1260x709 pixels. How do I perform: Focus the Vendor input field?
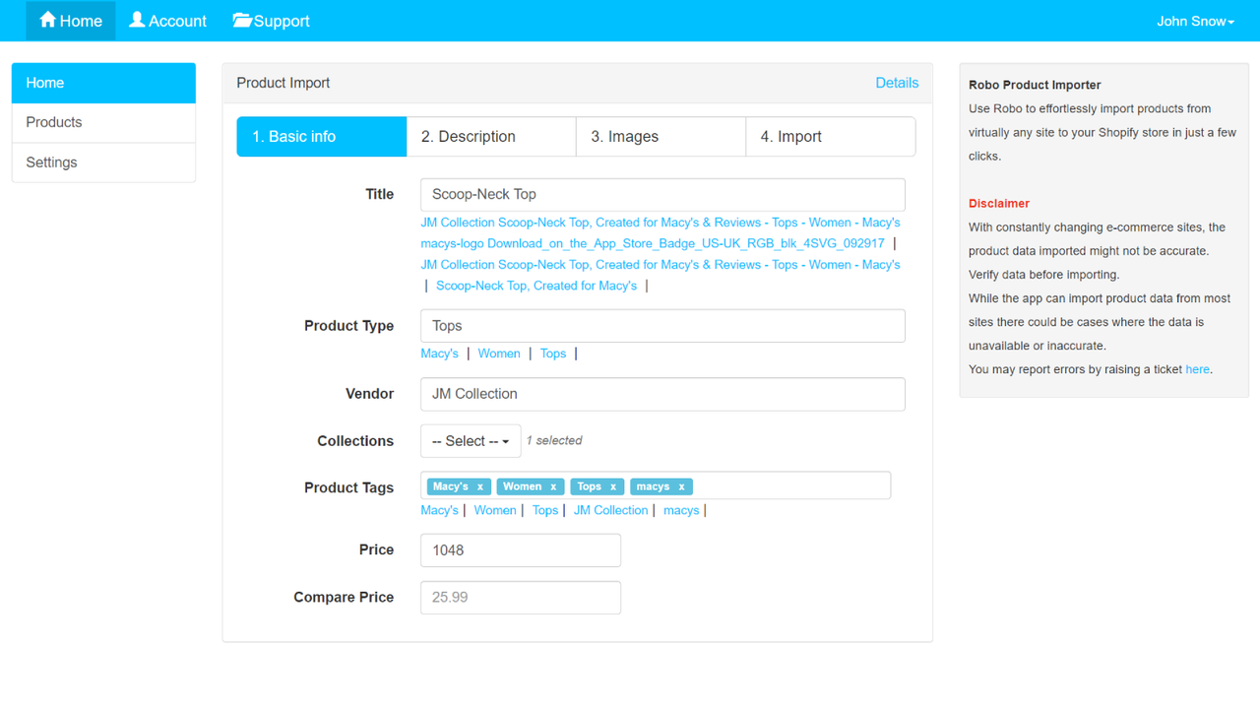(x=662, y=394)
